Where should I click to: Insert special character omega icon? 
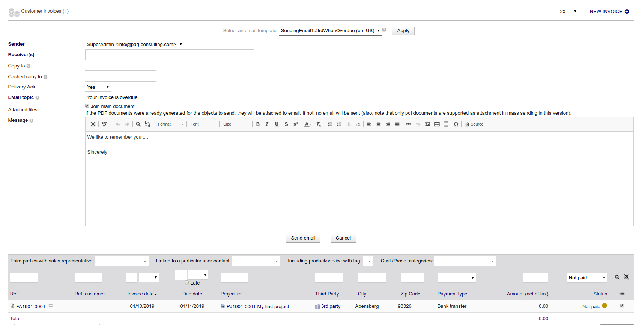pyautogui.click(x=456, y=124)
